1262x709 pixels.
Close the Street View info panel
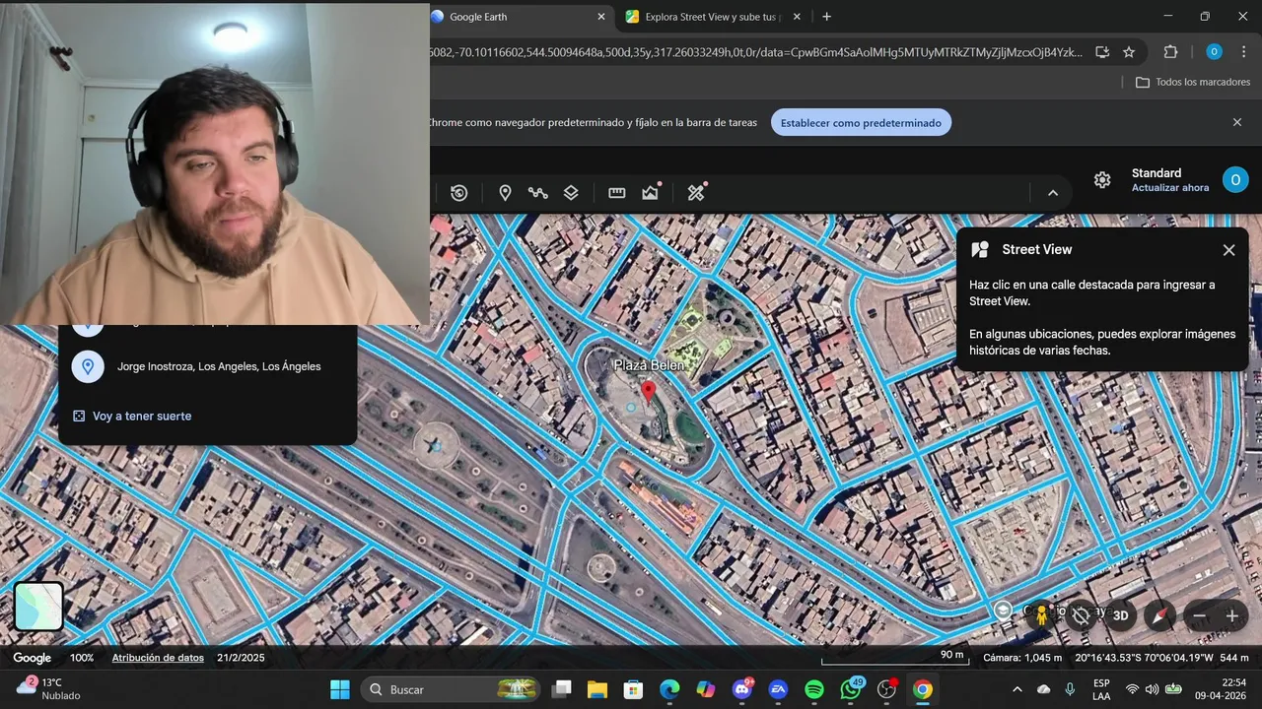(x=1228, y=250)
